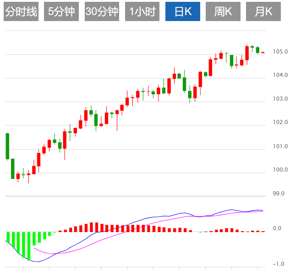Switch to the 1小时 view
290x270 pixels.
(x=142, y=12)
